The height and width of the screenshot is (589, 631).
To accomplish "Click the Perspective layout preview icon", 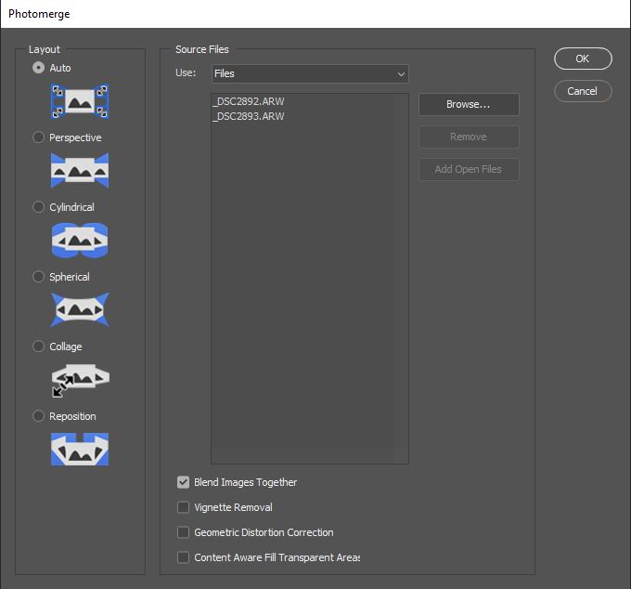I will (x=80, y=171).
